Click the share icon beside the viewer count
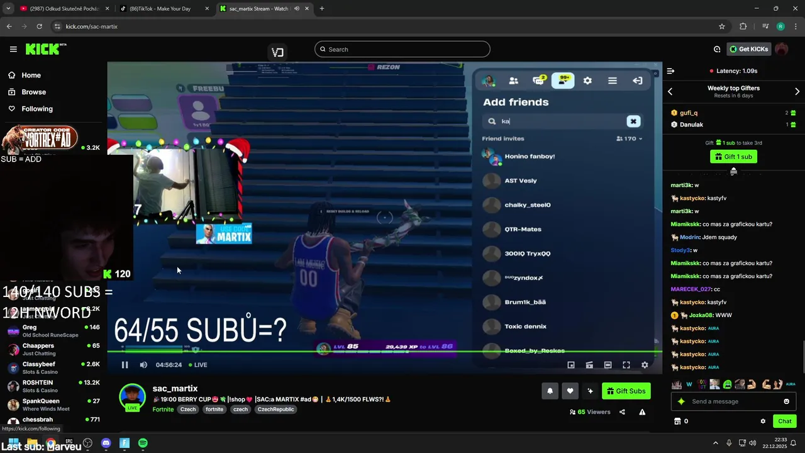This screenshot has width=805, height=453. [x=622, y=412]
